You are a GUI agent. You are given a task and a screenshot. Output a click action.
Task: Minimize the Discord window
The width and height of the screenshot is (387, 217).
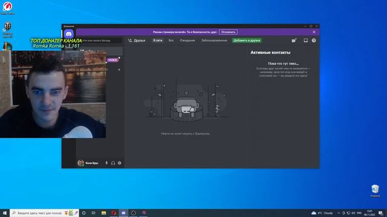(x=305, y=26)
